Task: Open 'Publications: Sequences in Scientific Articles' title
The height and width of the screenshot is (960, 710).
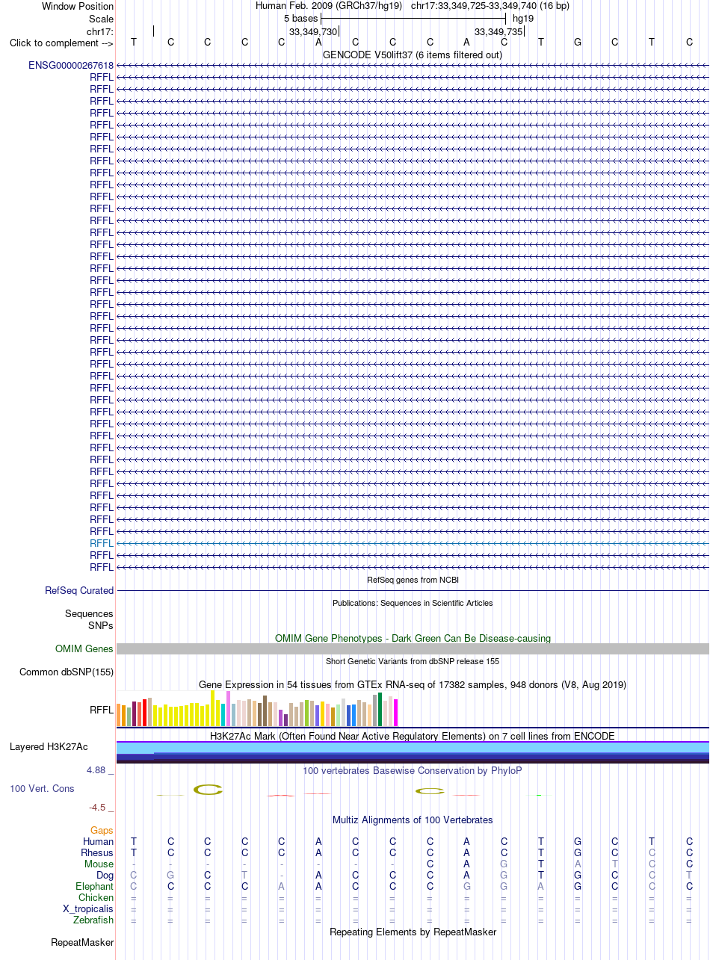Action: point(413,603)
